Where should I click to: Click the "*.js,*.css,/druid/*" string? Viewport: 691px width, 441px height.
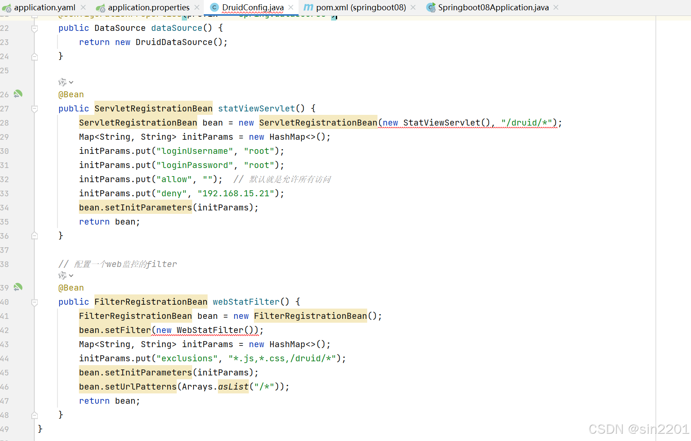[x=282, y=358]
